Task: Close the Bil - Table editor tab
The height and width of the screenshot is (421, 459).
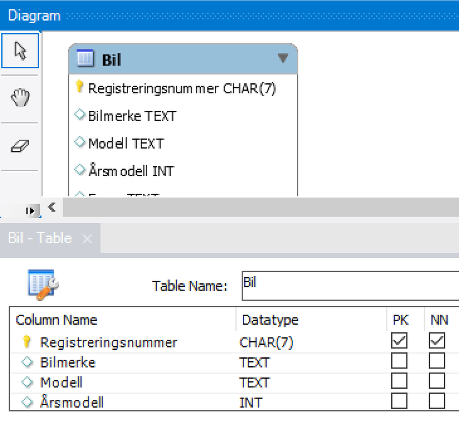Action: [88, 238]
